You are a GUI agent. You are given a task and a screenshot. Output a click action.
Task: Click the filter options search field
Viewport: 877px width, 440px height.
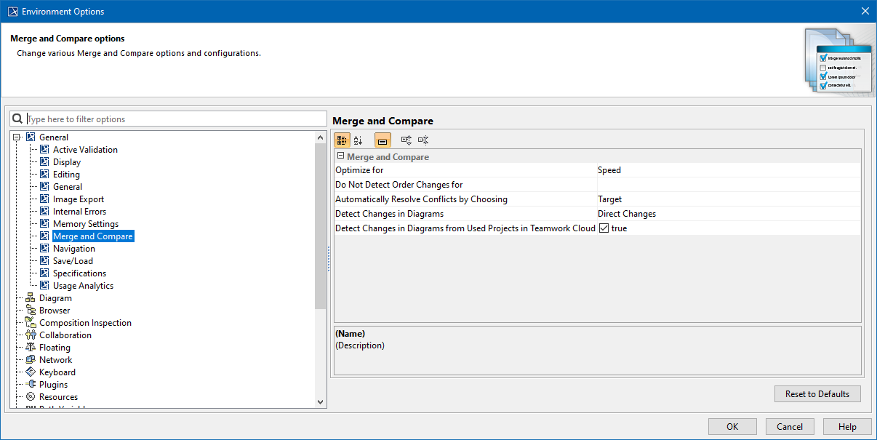(175, 119)
